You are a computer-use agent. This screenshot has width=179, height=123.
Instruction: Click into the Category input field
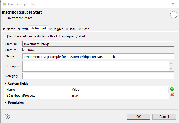[x=98, y=76]
